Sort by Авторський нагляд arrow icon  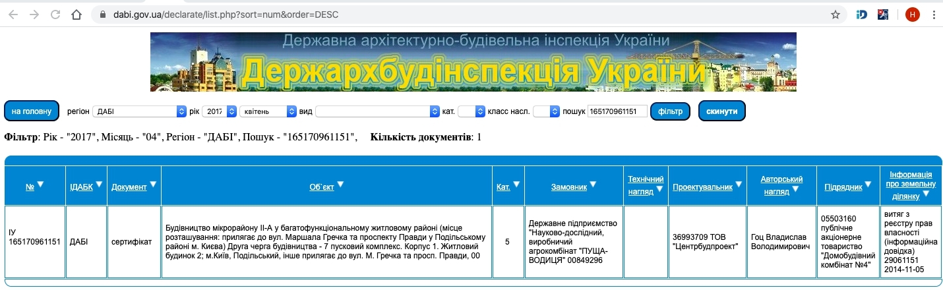tap(795, 190)
